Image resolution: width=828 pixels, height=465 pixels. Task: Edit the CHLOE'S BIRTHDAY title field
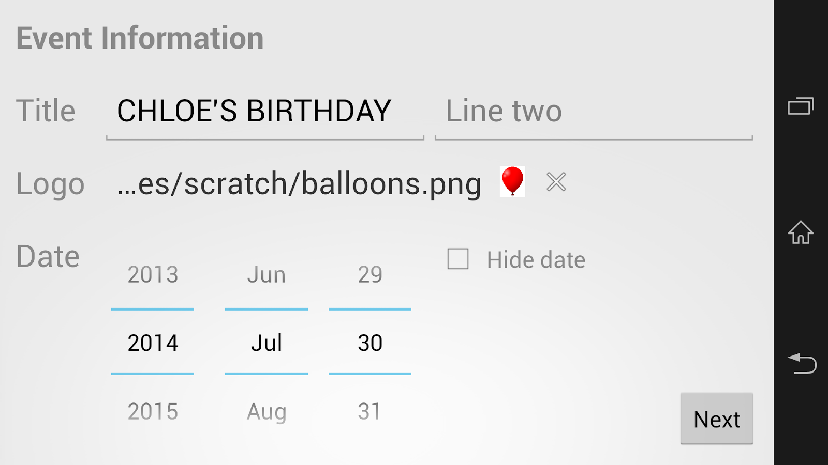(264, 112)
